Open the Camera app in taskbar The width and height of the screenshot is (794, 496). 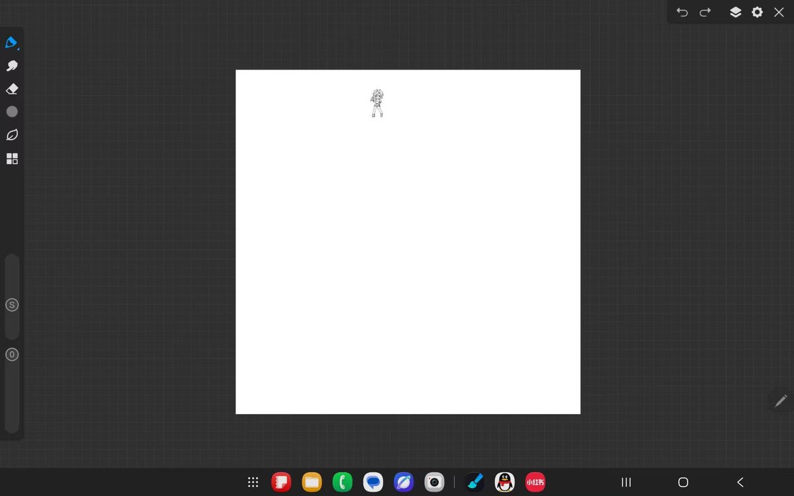pyautogui.click(x=434, y=482)
